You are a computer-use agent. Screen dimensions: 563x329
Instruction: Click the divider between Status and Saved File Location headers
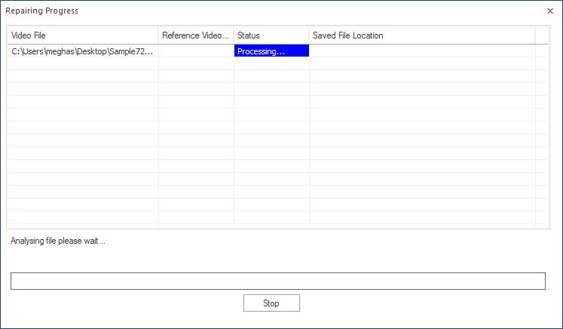tap(309, 35)
